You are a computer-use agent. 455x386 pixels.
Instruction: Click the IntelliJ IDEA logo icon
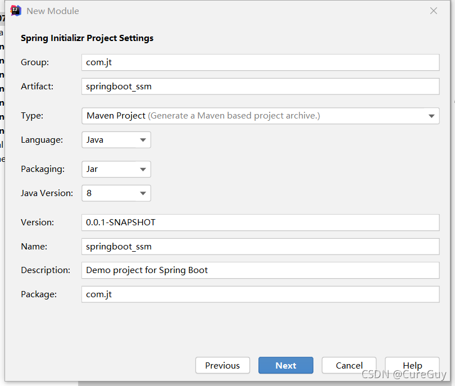pos(16,11)
